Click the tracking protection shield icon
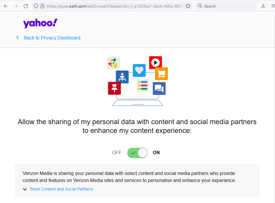This screenshot has height=203, width=275. [x=35, y=6]
